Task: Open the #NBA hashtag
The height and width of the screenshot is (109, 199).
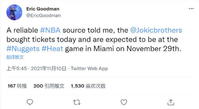Action: point(50,30)
